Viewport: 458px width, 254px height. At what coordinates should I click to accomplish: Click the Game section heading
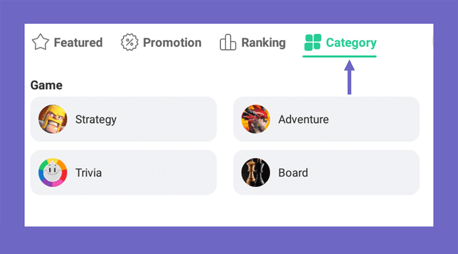click(46, 85)
